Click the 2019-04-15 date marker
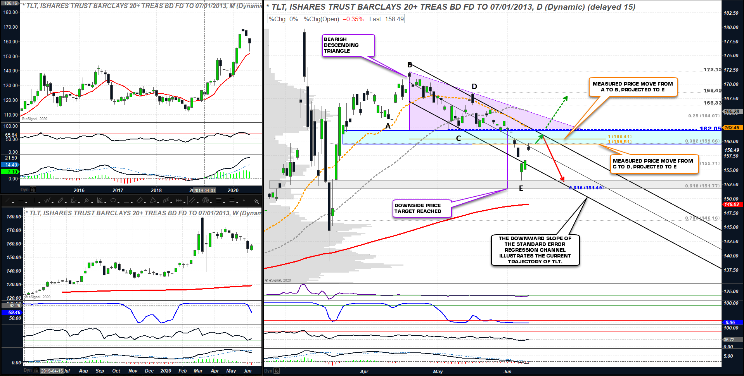This screenshot has height=376, width=744. [x=52, y=371]
